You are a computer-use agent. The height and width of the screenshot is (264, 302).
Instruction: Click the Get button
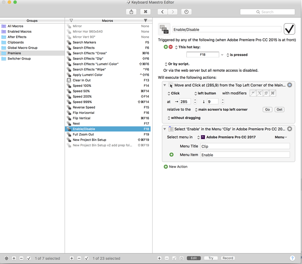click(x=279, y=109)
